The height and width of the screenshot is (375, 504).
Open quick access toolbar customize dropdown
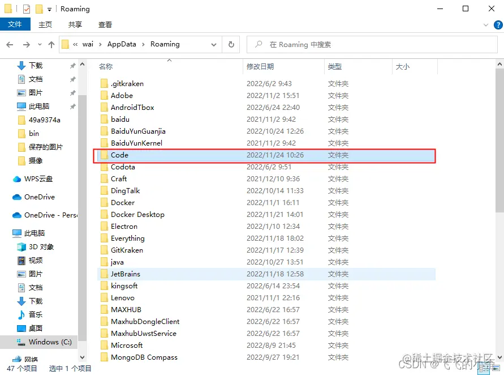point(50,9)
